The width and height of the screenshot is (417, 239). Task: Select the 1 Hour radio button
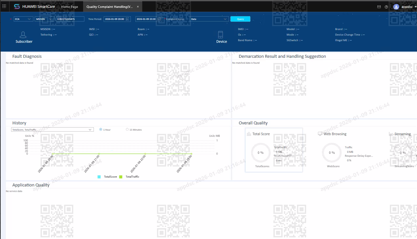(x=101, y=130)
